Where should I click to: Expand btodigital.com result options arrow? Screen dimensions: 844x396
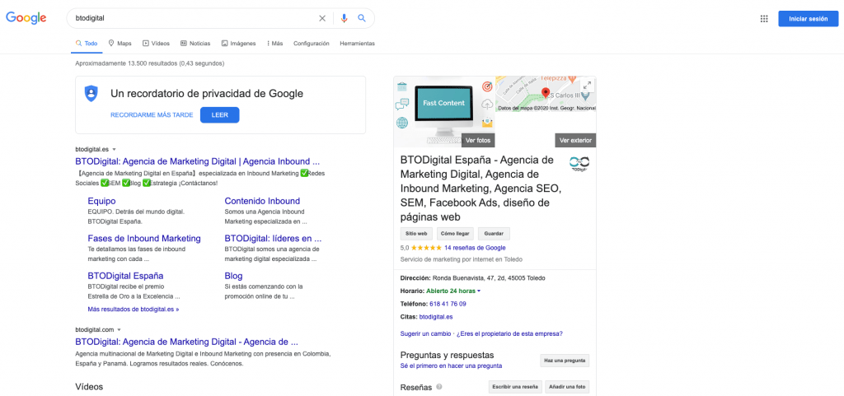pyautogui.click(x=119, y=329)
